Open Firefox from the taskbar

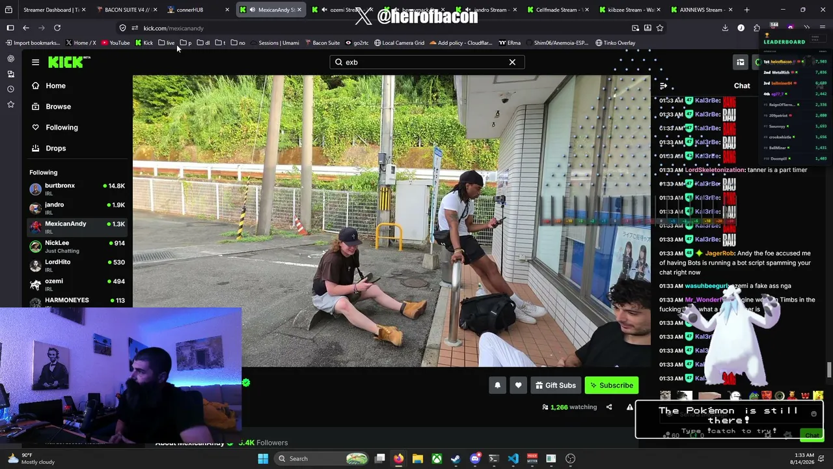(x=399, y=459)
